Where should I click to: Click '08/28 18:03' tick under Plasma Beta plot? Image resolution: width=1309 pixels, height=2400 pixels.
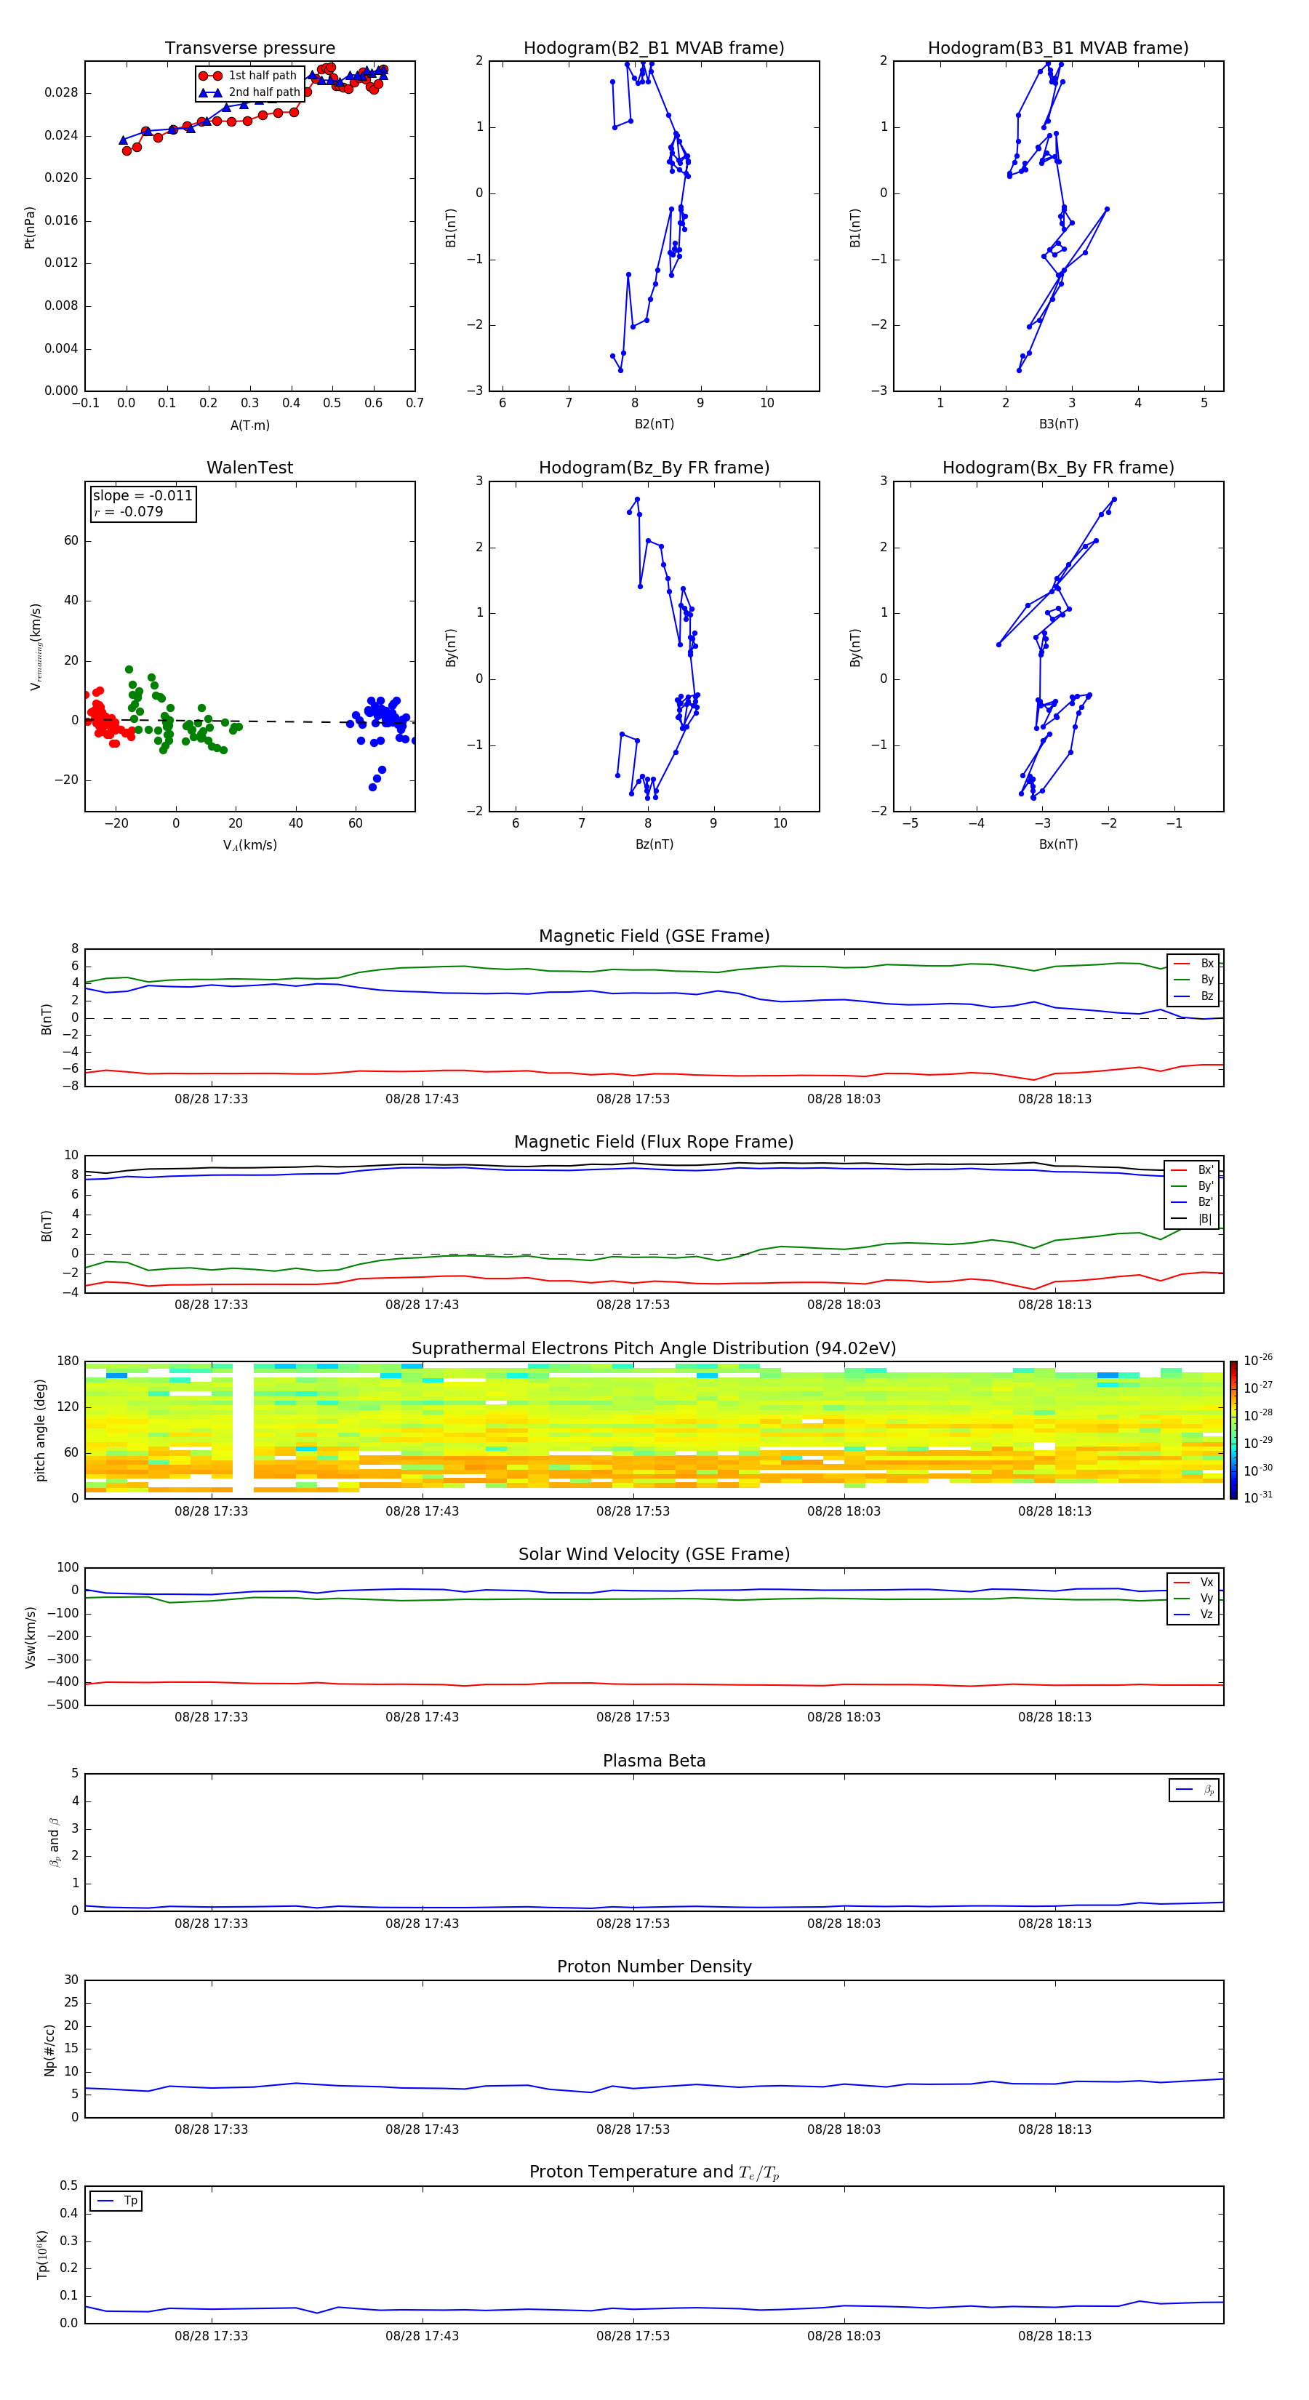[844, 1924]
